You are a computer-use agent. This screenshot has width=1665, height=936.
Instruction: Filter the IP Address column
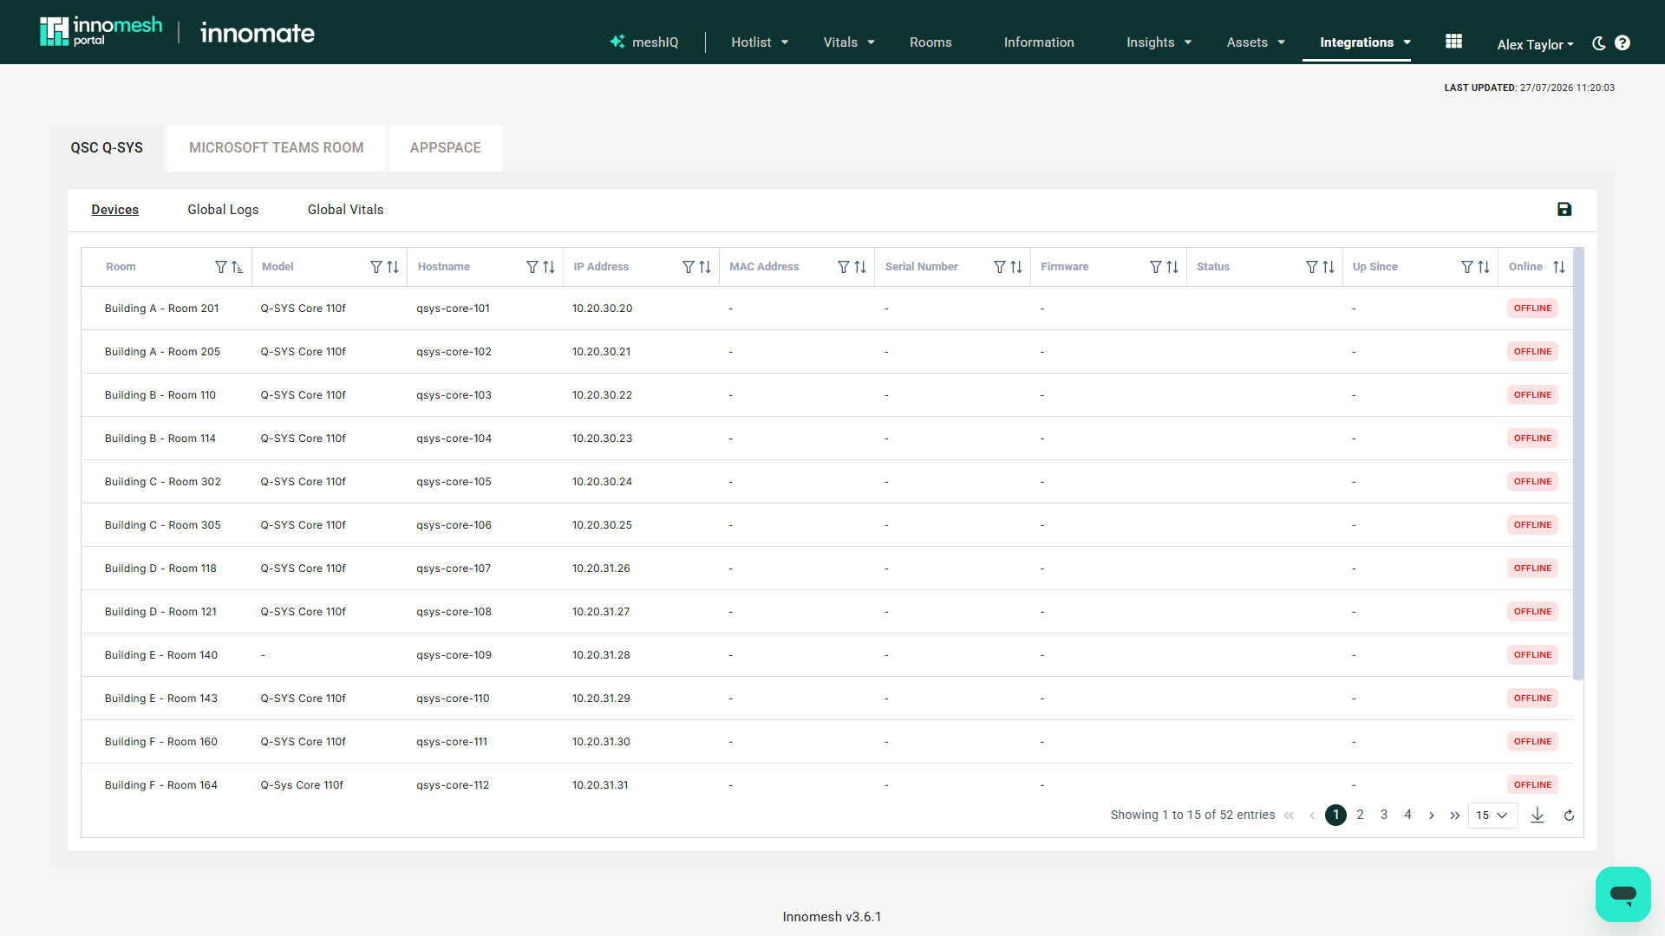(689, 267)
